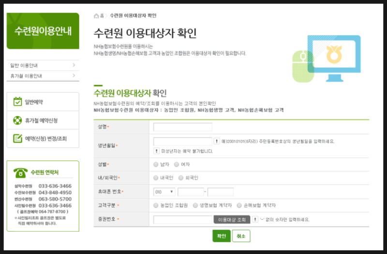The width and height of the screenshot is (387, 254).
Task: Click 수련원 이용대상자 확인 breadcrumb text
Action: tap(133, 15)
